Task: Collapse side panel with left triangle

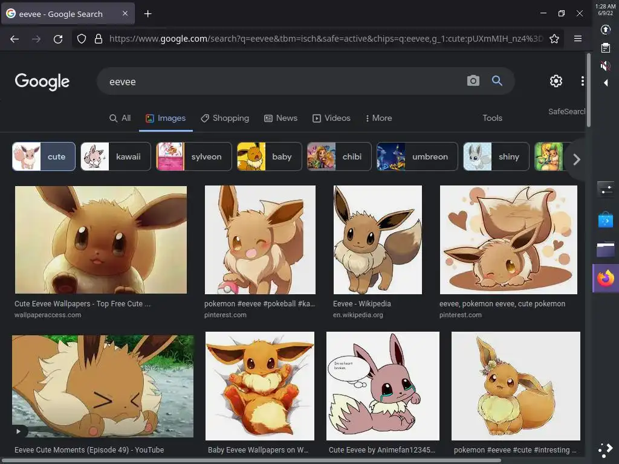Action: click(606, 83)
